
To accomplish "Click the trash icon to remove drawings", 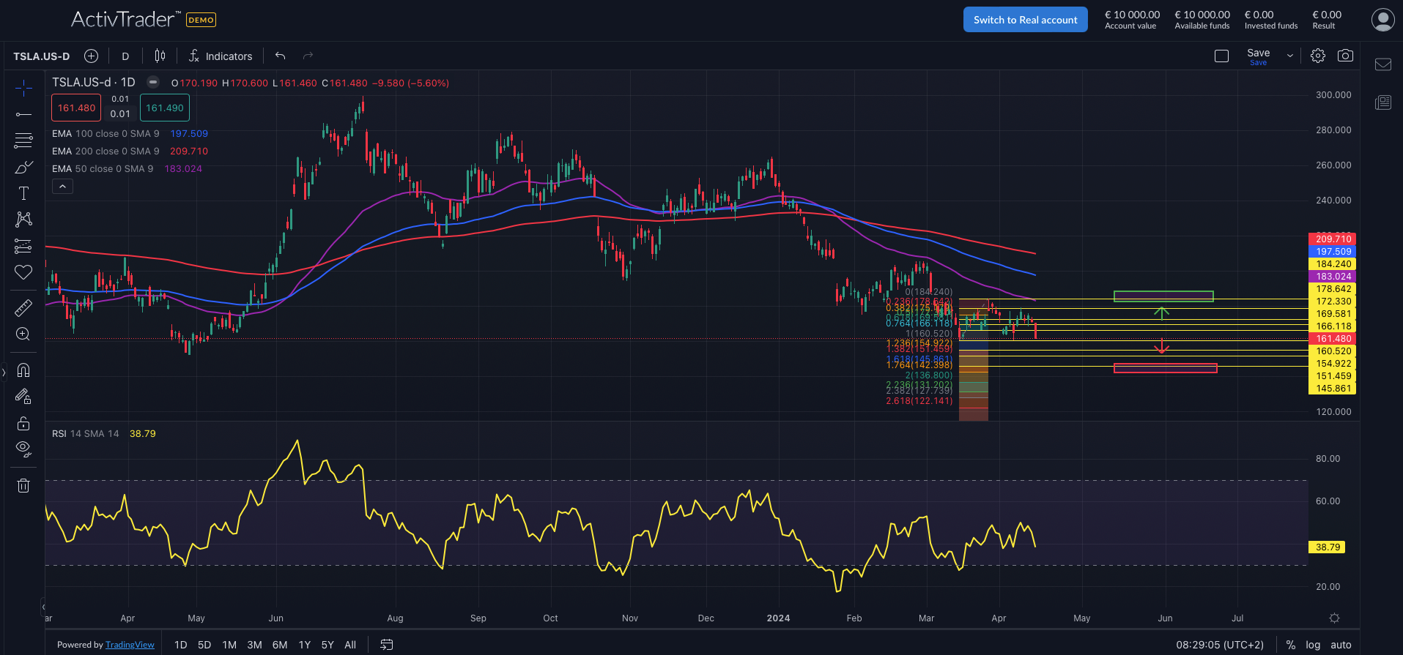I will (x=23, y=485).
